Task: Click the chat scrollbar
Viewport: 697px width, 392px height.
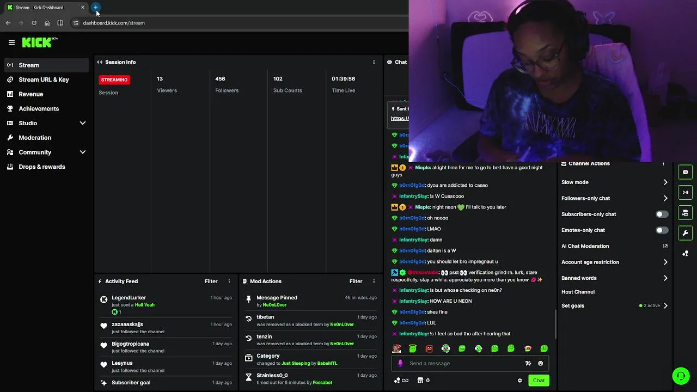Action: click(x=555, y=324)
